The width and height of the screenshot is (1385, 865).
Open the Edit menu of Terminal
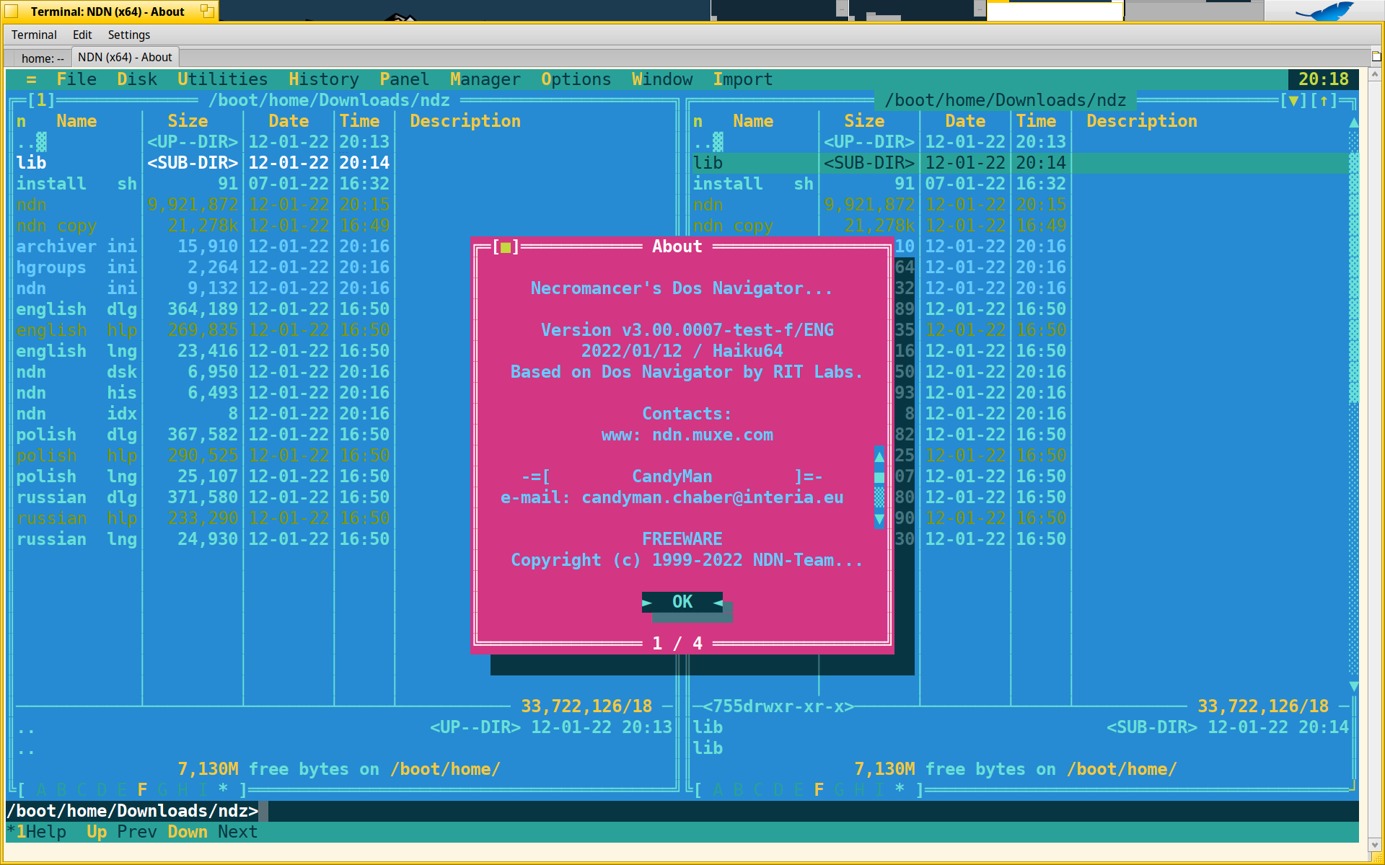(x=82, y=35)
